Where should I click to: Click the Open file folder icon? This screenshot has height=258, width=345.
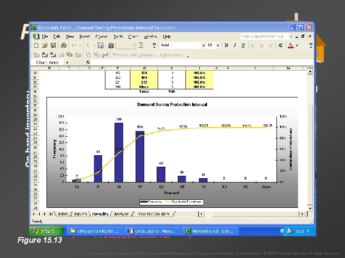click(45, 45)
